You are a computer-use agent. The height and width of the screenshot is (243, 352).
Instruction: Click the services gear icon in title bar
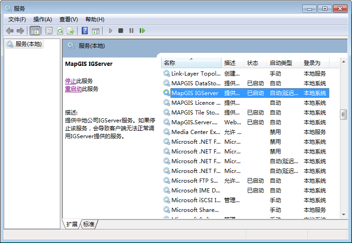click(8, 8)
